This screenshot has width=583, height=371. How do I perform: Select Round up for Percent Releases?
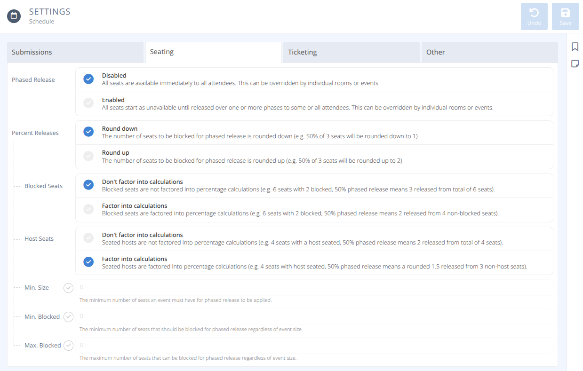coord(88,156)
